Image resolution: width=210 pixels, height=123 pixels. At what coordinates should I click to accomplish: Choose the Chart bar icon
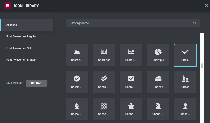pyautogui.click(x=104, y=55)
